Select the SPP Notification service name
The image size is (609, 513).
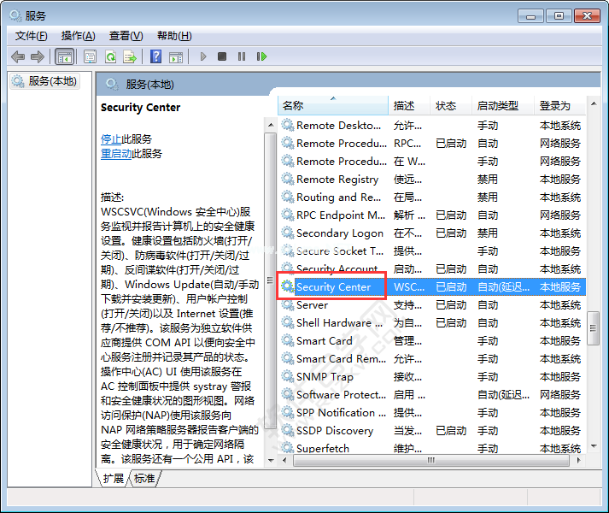click(341, 412)
